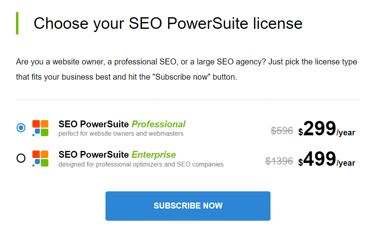380x241 pixels.
Task: Select the Professional license radio button
Action: click(x=21, y=128)
